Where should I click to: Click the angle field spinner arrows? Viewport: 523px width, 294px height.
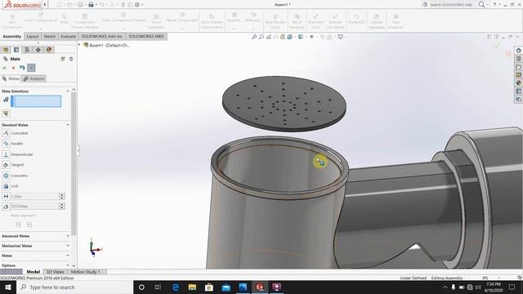[x=62, y=207]
